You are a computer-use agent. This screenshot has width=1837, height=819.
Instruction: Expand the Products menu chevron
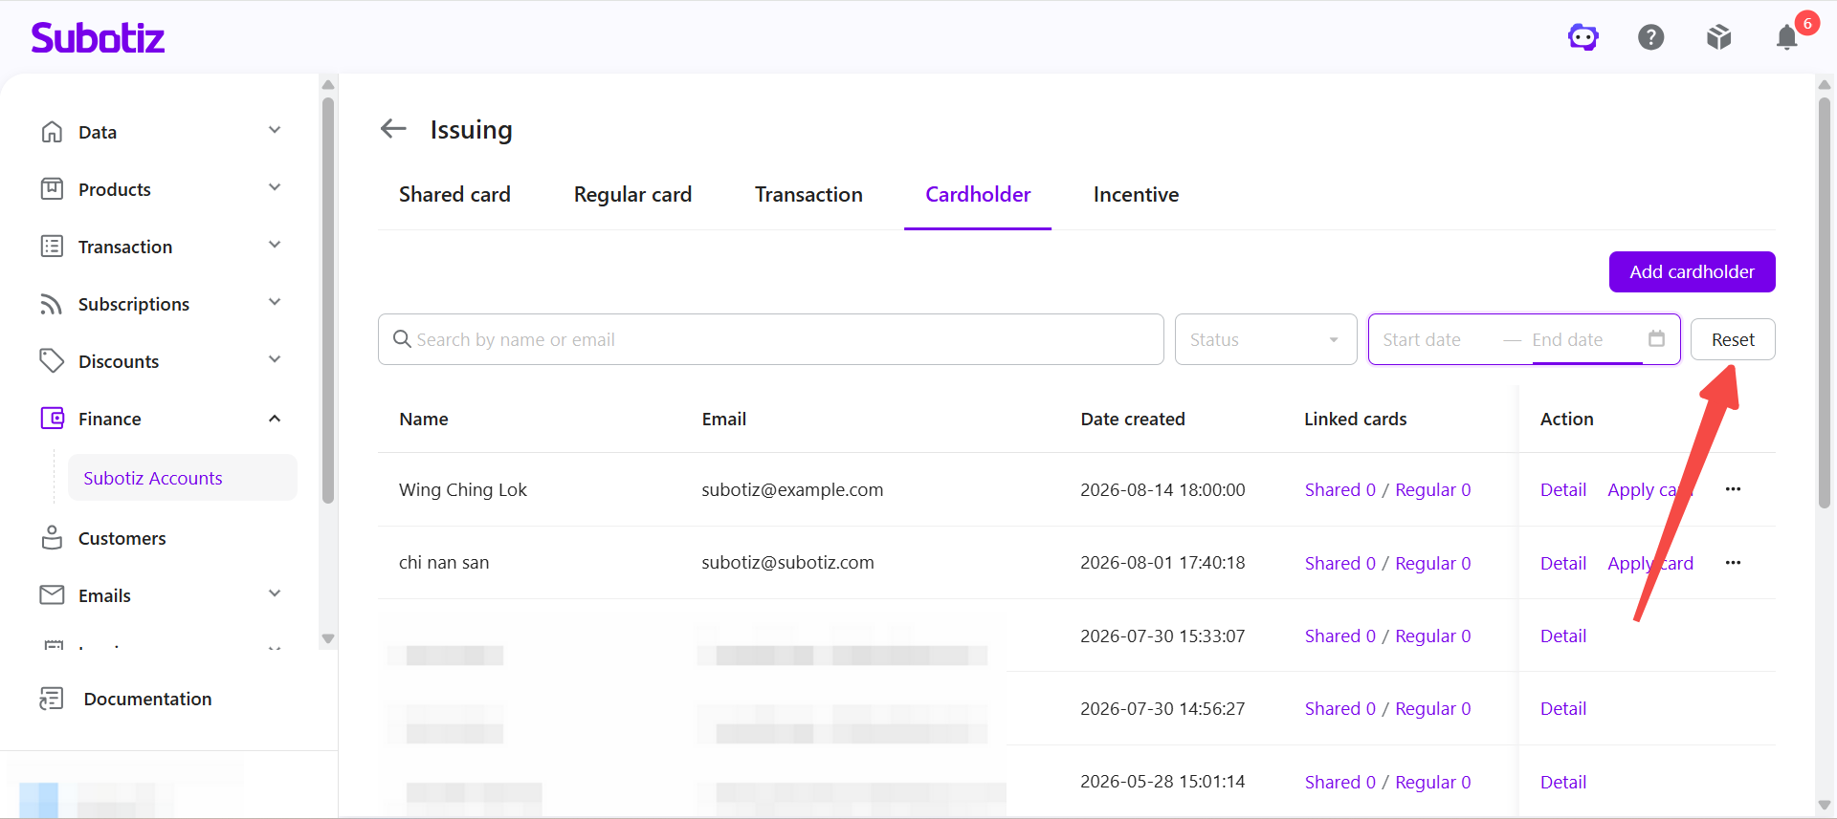(275, 188)
